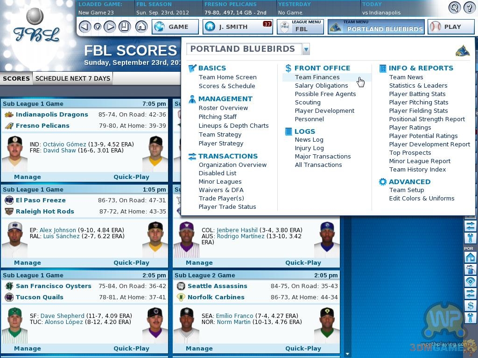Click Manage for Indianapolis vs Fresno game
Screen dimensions: 478x358
[x=27, y=177]
